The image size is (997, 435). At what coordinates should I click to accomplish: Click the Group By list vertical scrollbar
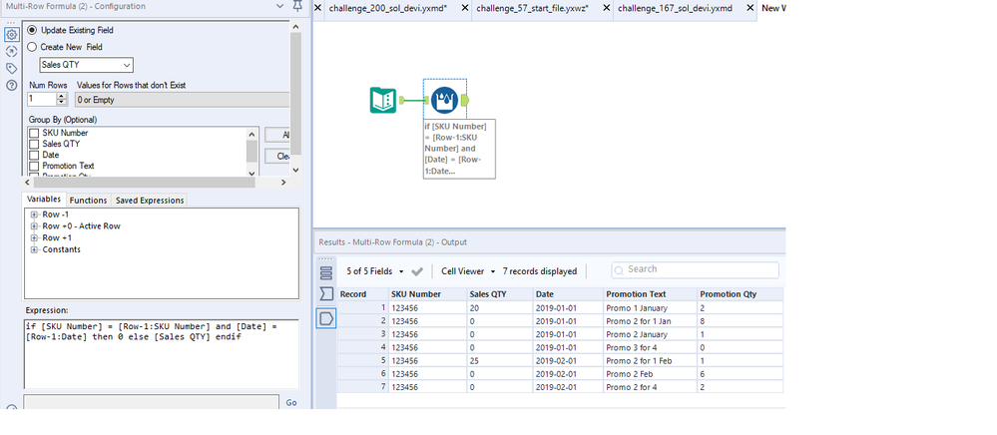tap(251, 152)
